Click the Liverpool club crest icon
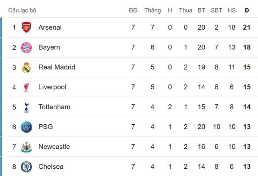Screen dimensions: 258x176 (x=26, y=87)
